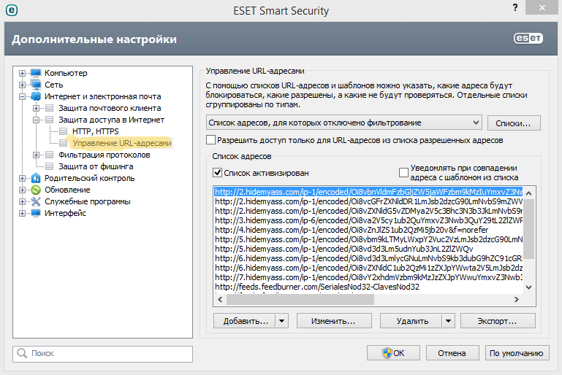Click the Обновление globe icon

point(35,190)
